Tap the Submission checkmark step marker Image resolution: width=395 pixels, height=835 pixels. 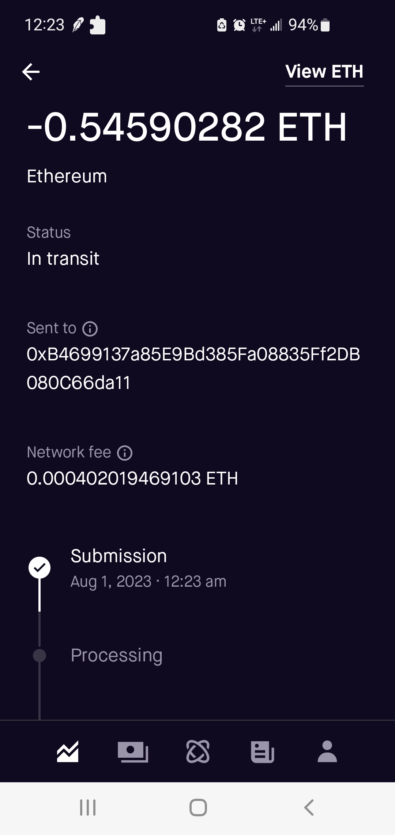(39, 568)
